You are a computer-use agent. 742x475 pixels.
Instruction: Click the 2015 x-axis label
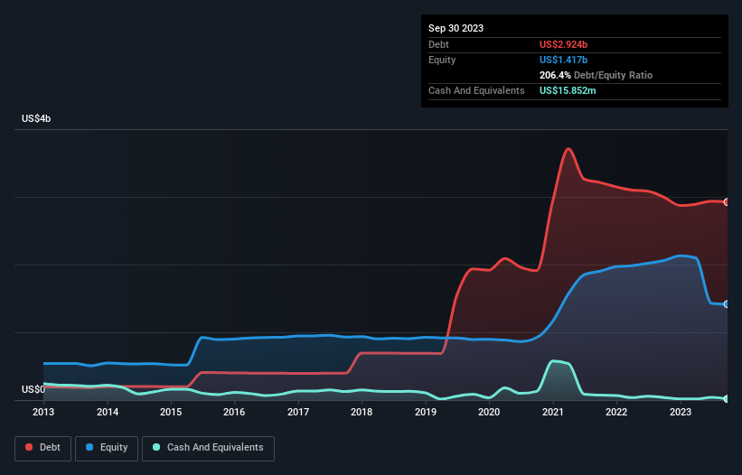pos(171,412)
